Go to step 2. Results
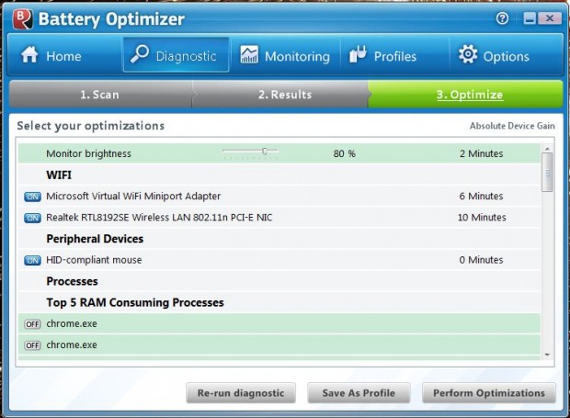The height and width of the screenshot is (418, 570). click(x=280, y=95)
